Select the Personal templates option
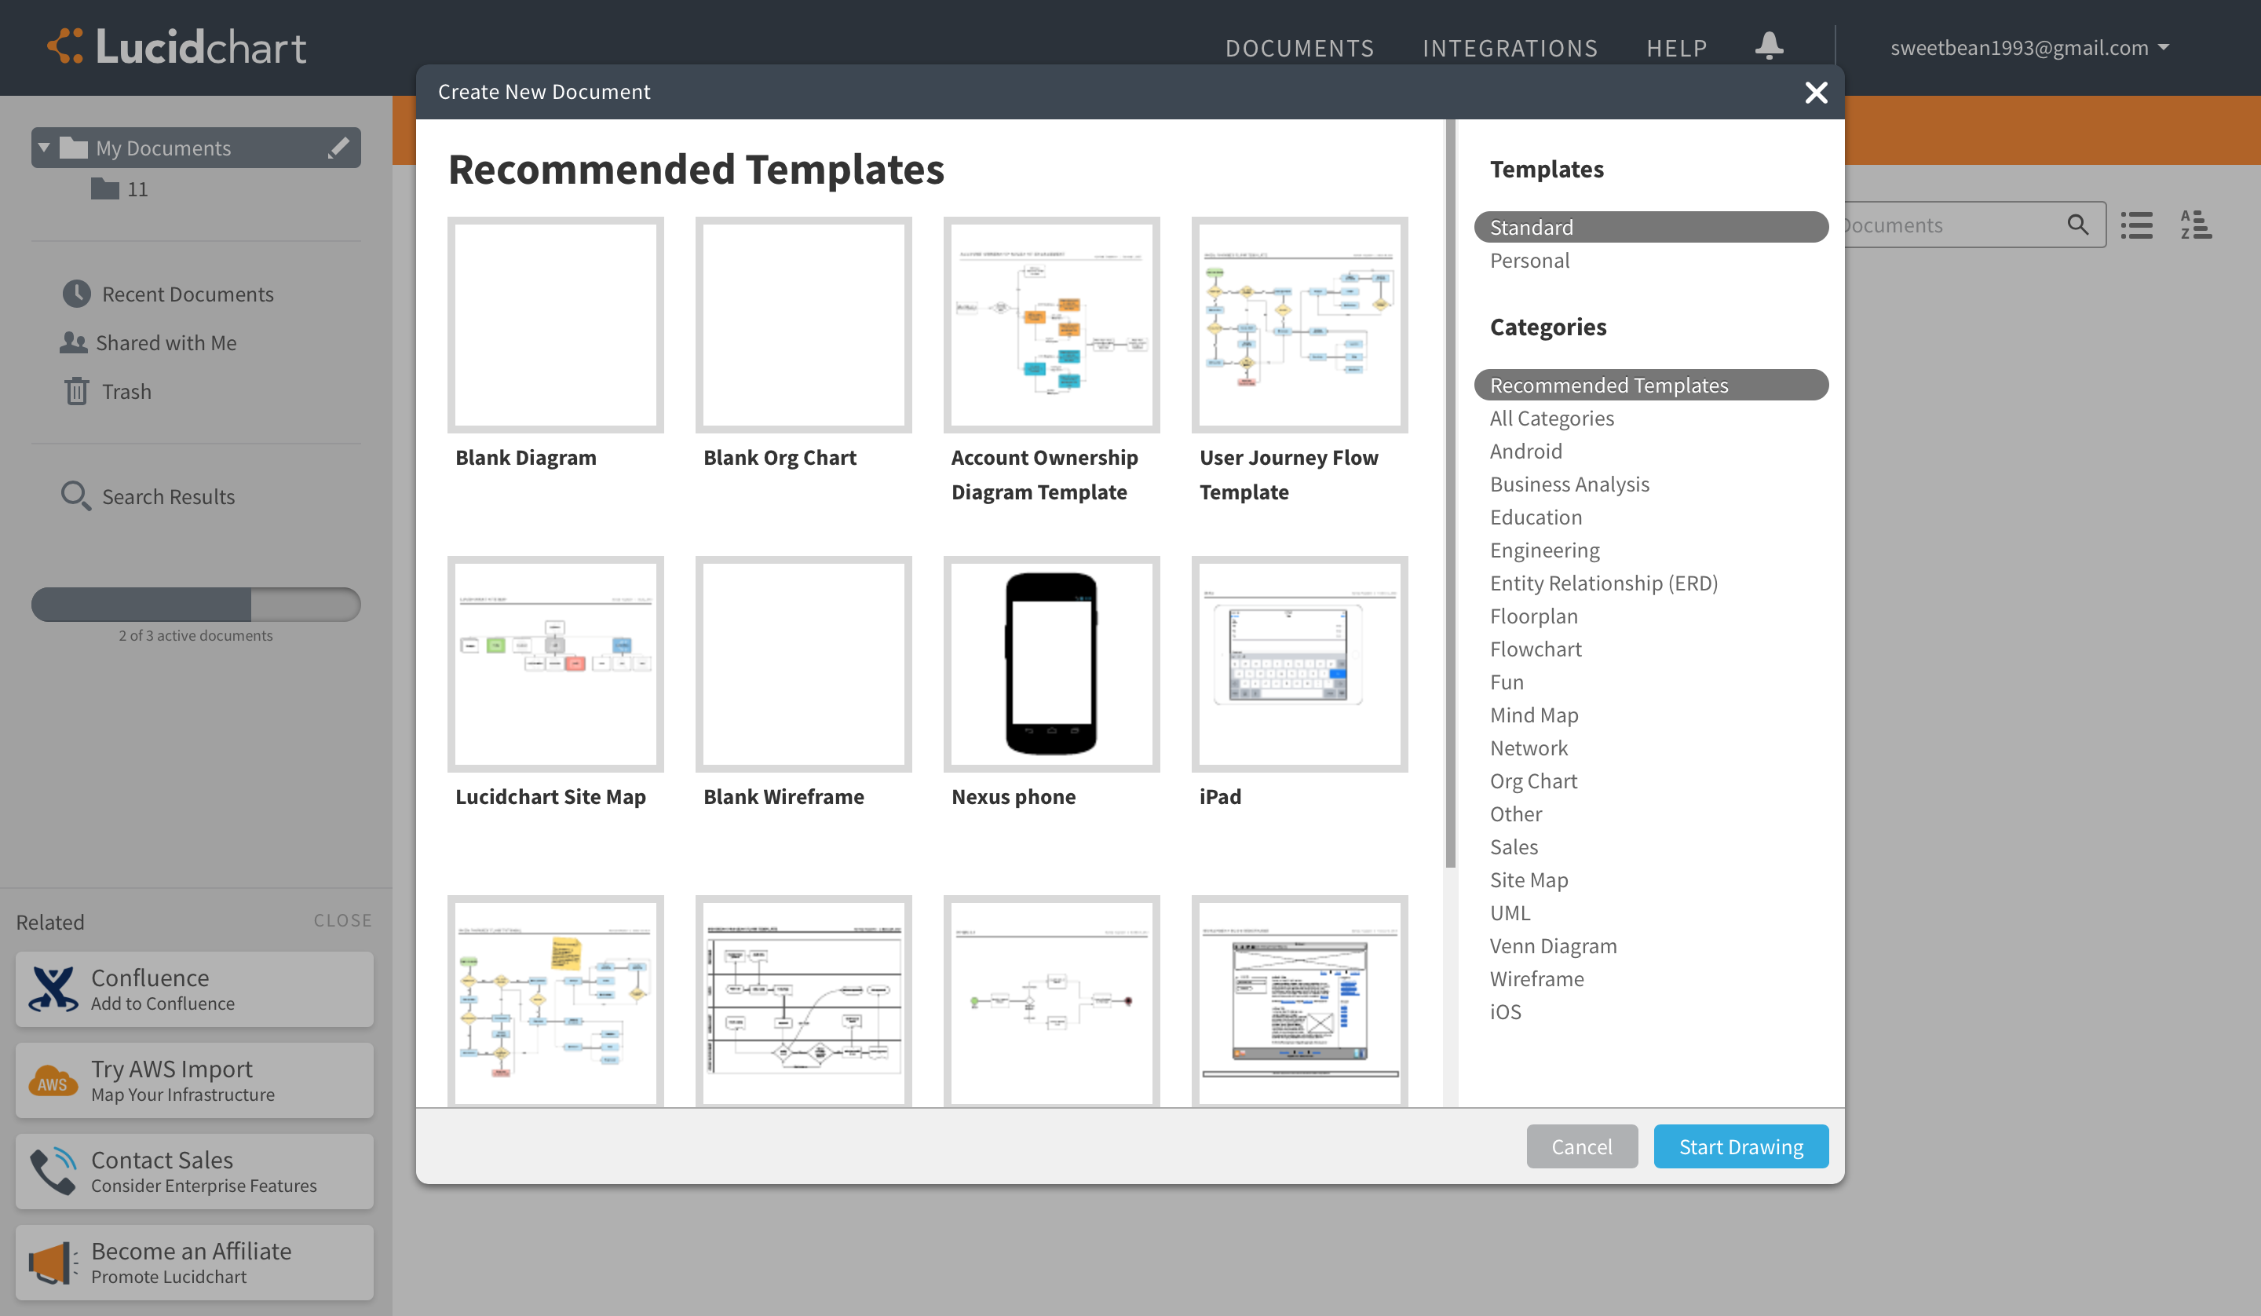 [x=1529, y=261]
